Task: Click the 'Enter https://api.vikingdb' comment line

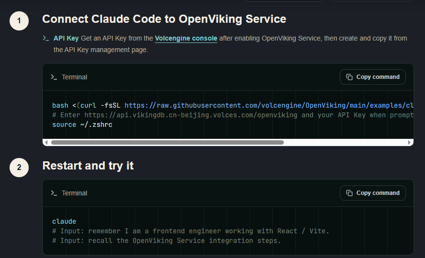Action: coord(233,115)
